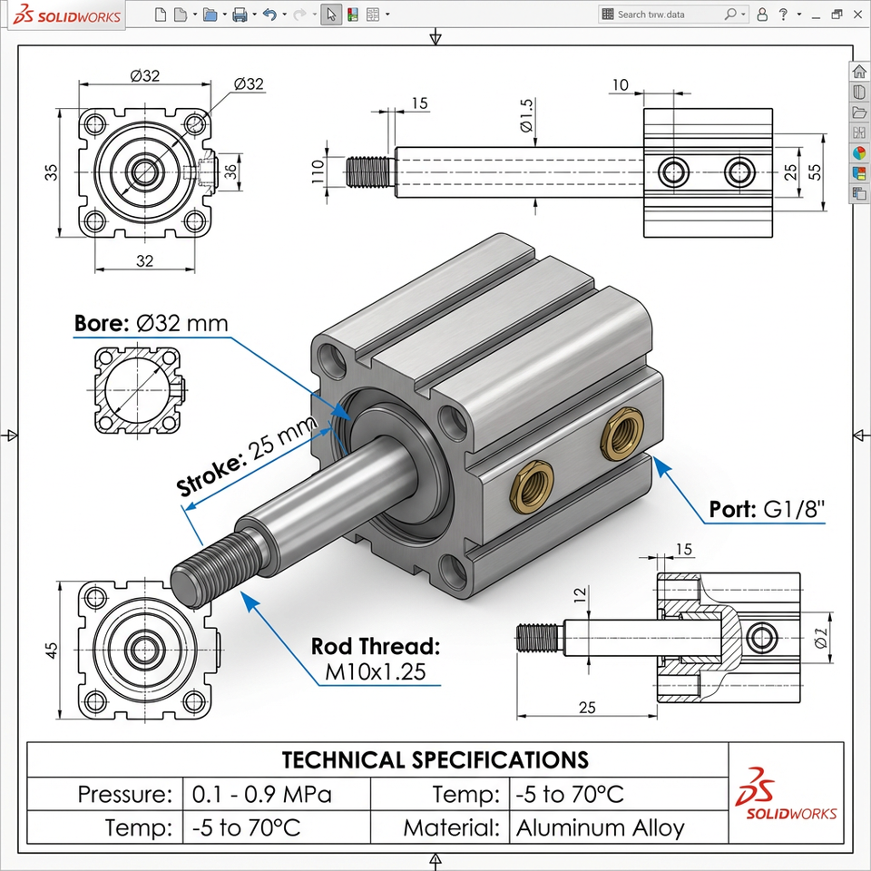Create a new document with the blank page icon
The width and height of the screenshot is (871, 871).
(161, 15)
